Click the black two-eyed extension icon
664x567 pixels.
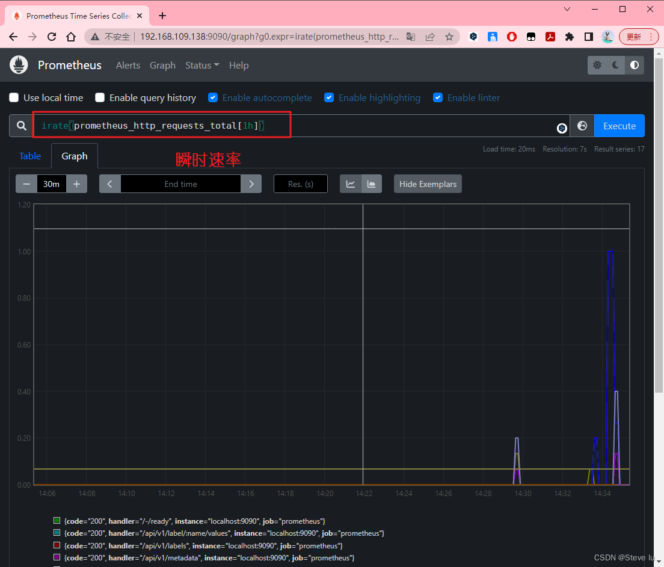pos(531,37)
